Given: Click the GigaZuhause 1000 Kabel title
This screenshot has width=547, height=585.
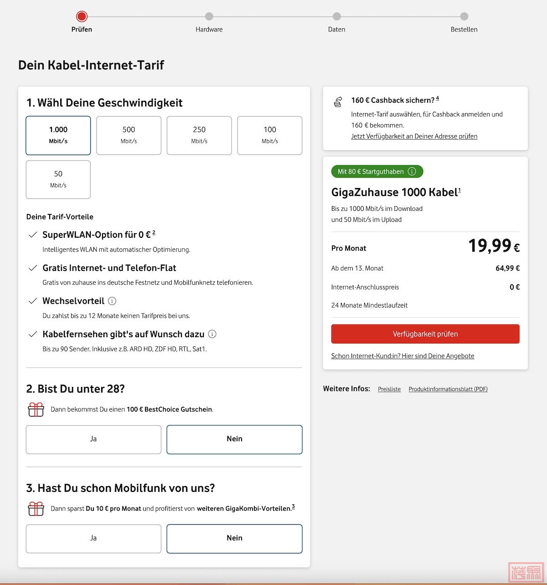Looking at the screenshot, I should [394, 193].
